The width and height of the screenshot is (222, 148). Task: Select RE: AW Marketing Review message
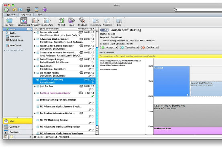pos(64,122)
